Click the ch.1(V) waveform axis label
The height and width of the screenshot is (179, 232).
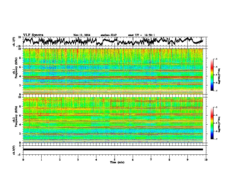point(14,42)
